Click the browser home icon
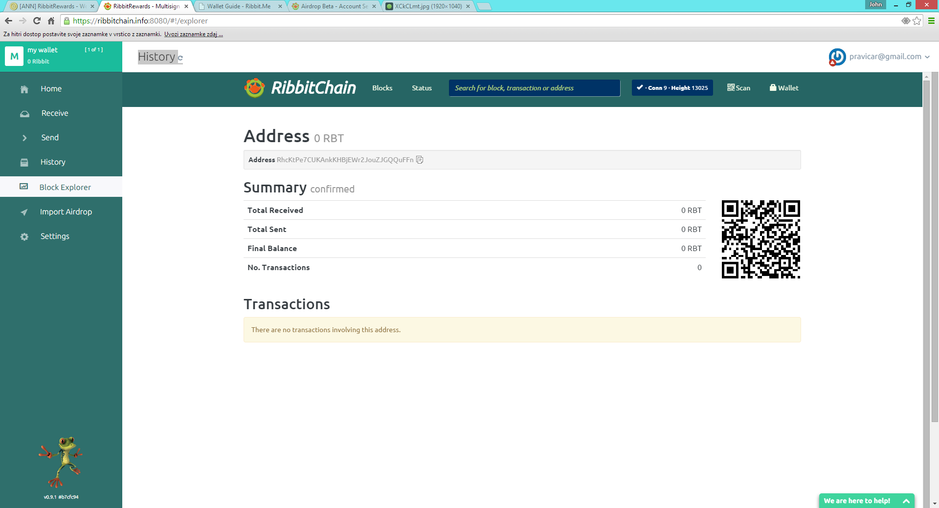Screen dimensions: 939x508 pos(51,21)
